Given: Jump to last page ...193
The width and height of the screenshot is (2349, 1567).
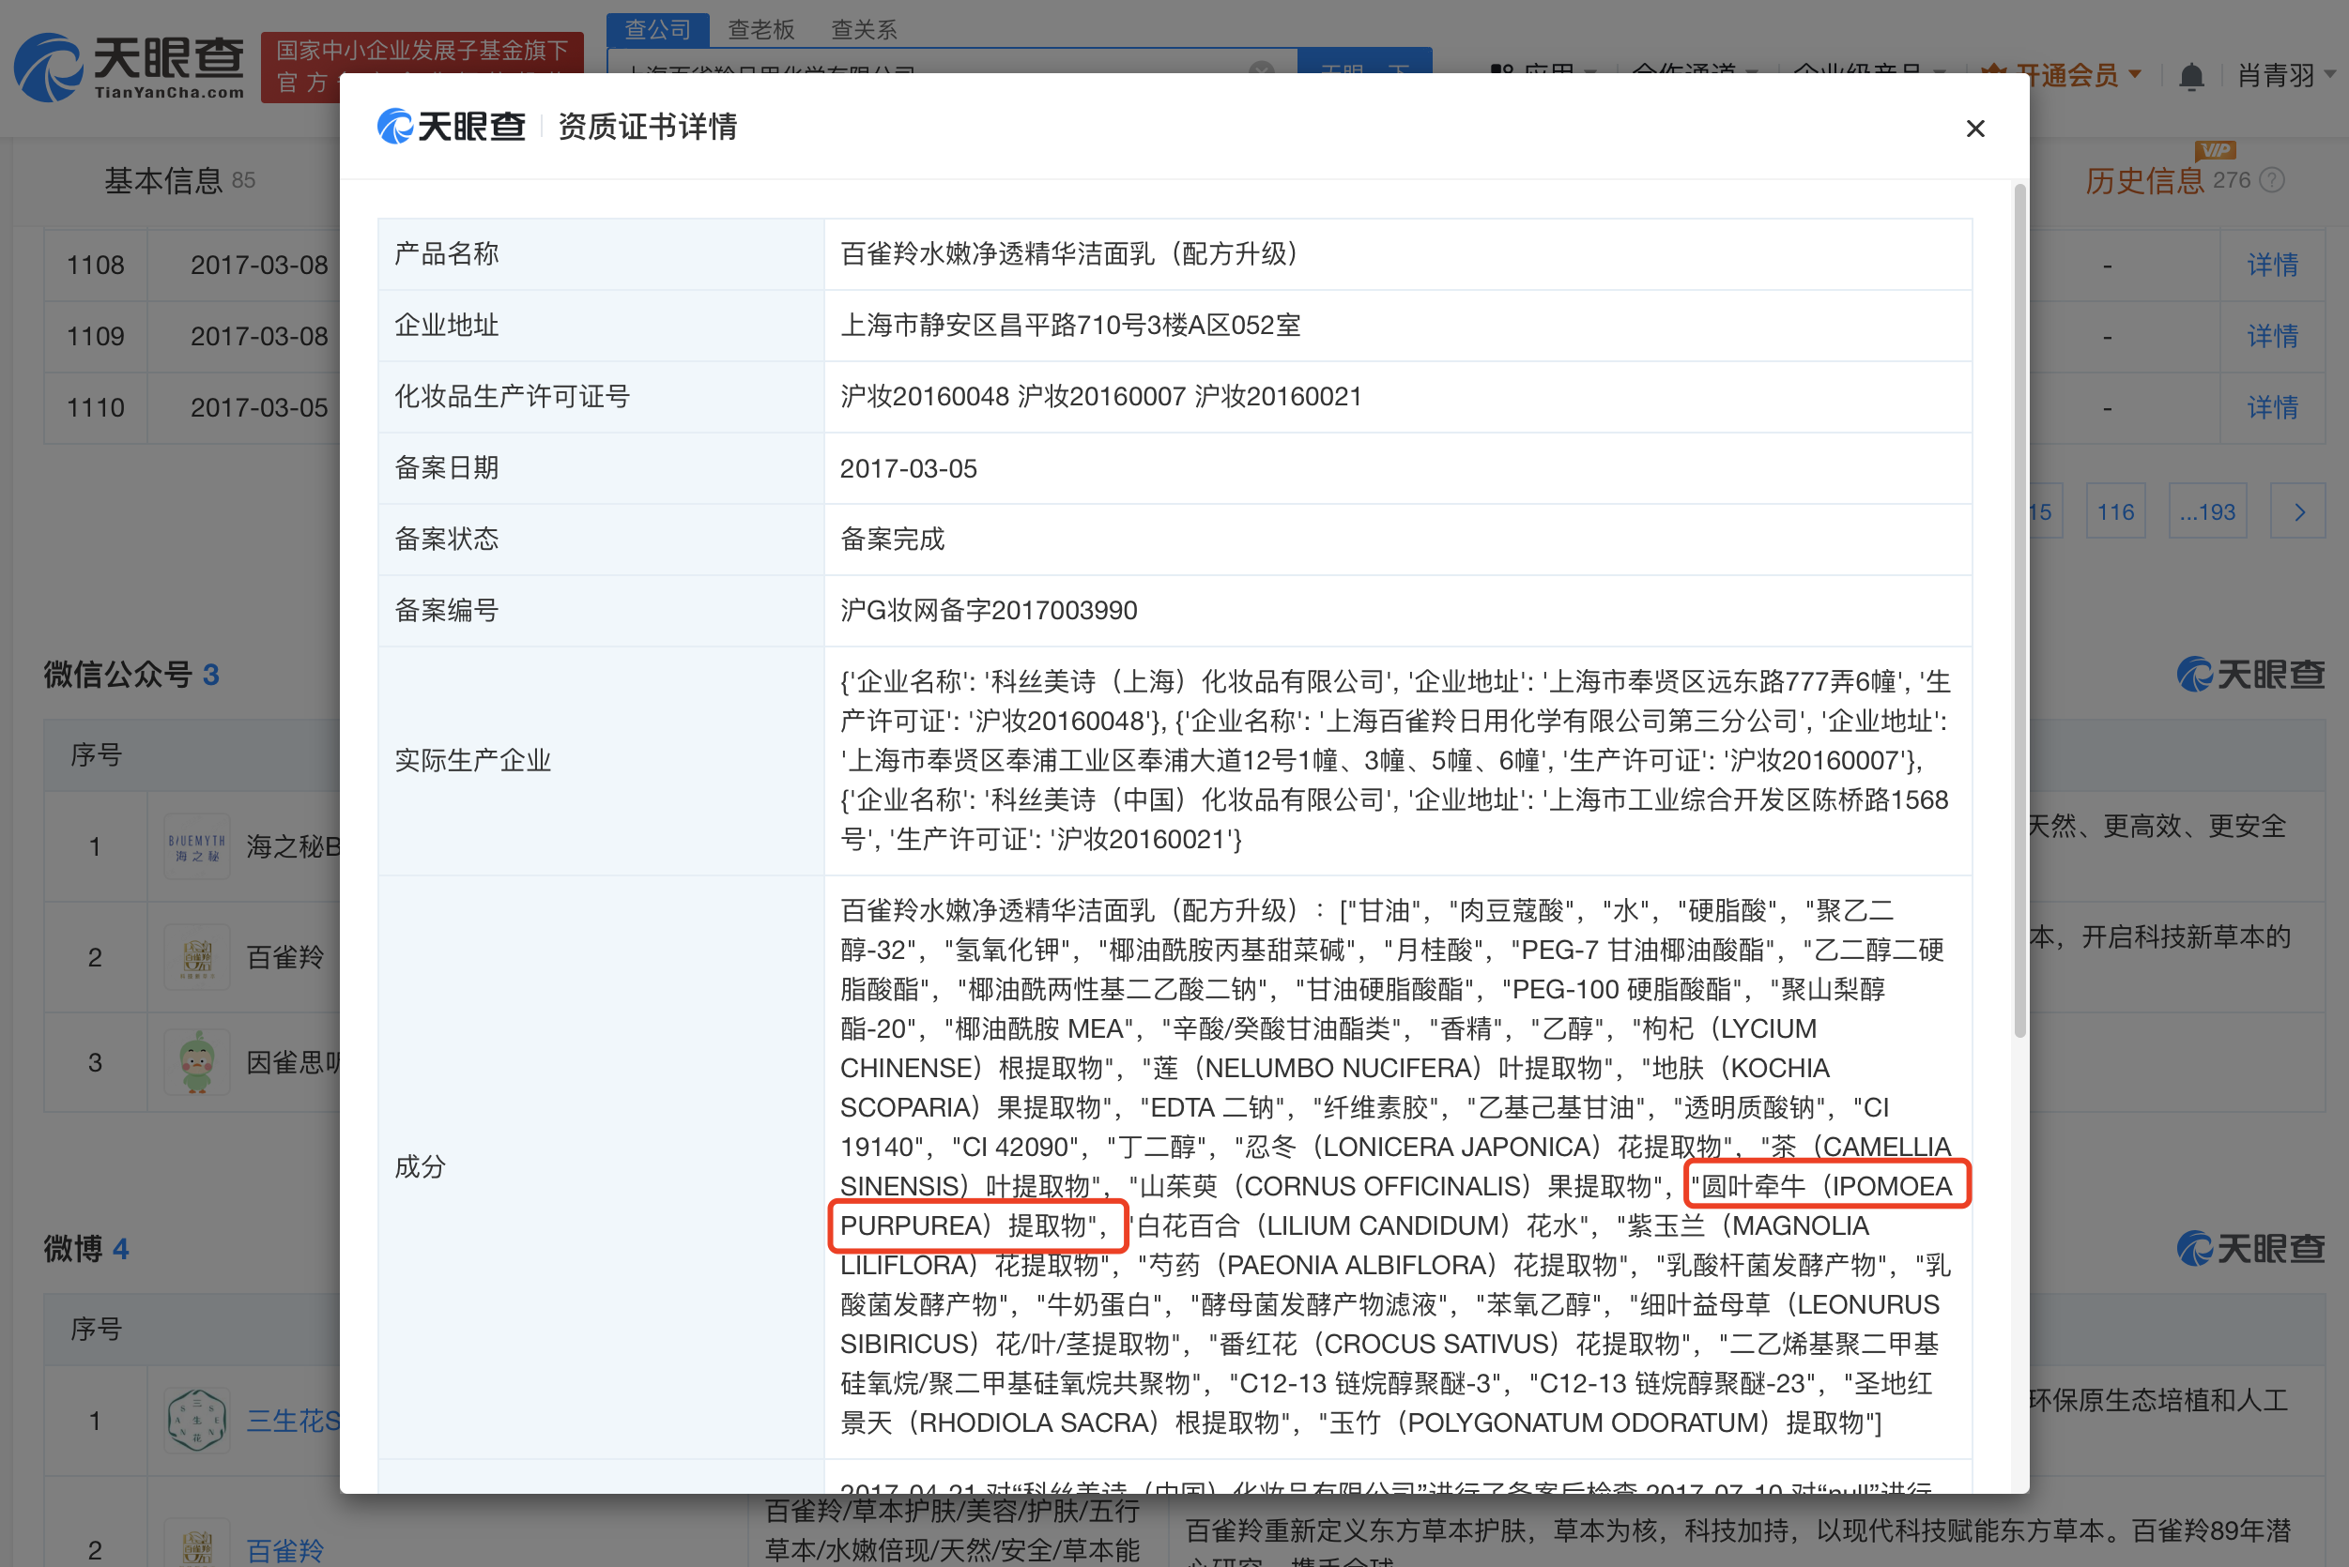Looking at the screenshot, I should tap(2207, 511).
